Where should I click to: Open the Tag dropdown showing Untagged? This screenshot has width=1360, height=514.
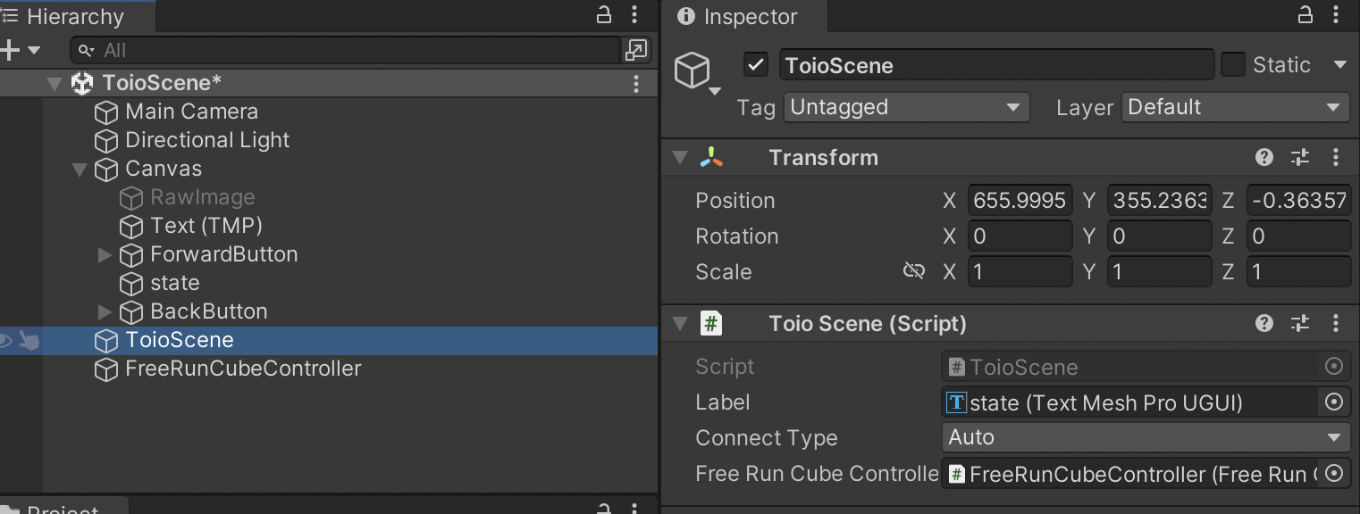pyautogui.click(x=906, y=108)
